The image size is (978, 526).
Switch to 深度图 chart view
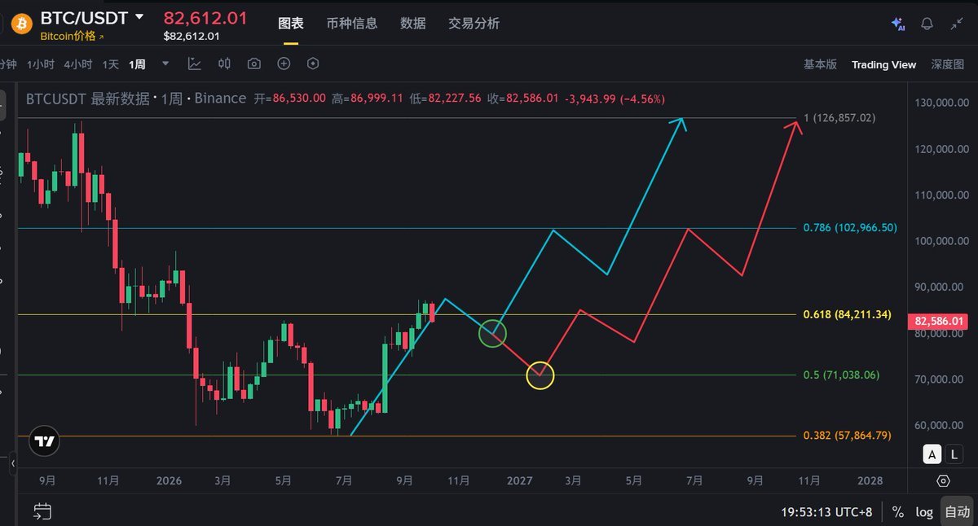point(948,64)
